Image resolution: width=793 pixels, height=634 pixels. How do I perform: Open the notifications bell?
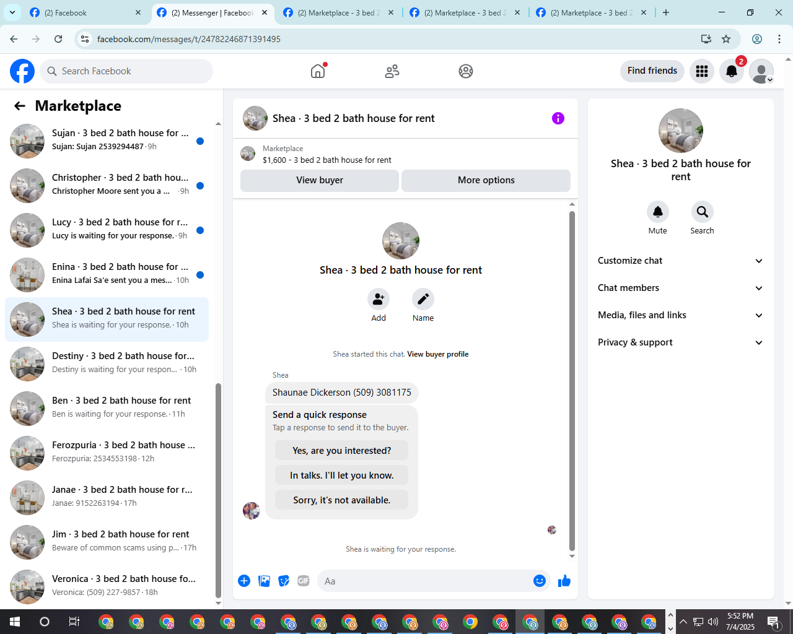point(732,71)
